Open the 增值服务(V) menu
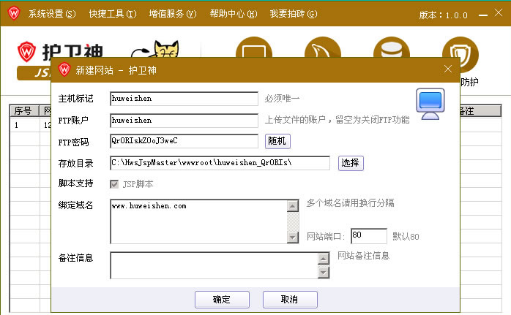Screen dimensions: 511x315 173,14
